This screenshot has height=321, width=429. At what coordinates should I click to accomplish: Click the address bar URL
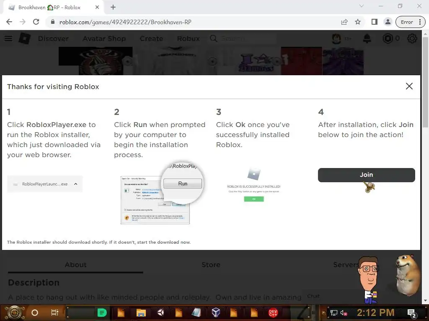125,22
